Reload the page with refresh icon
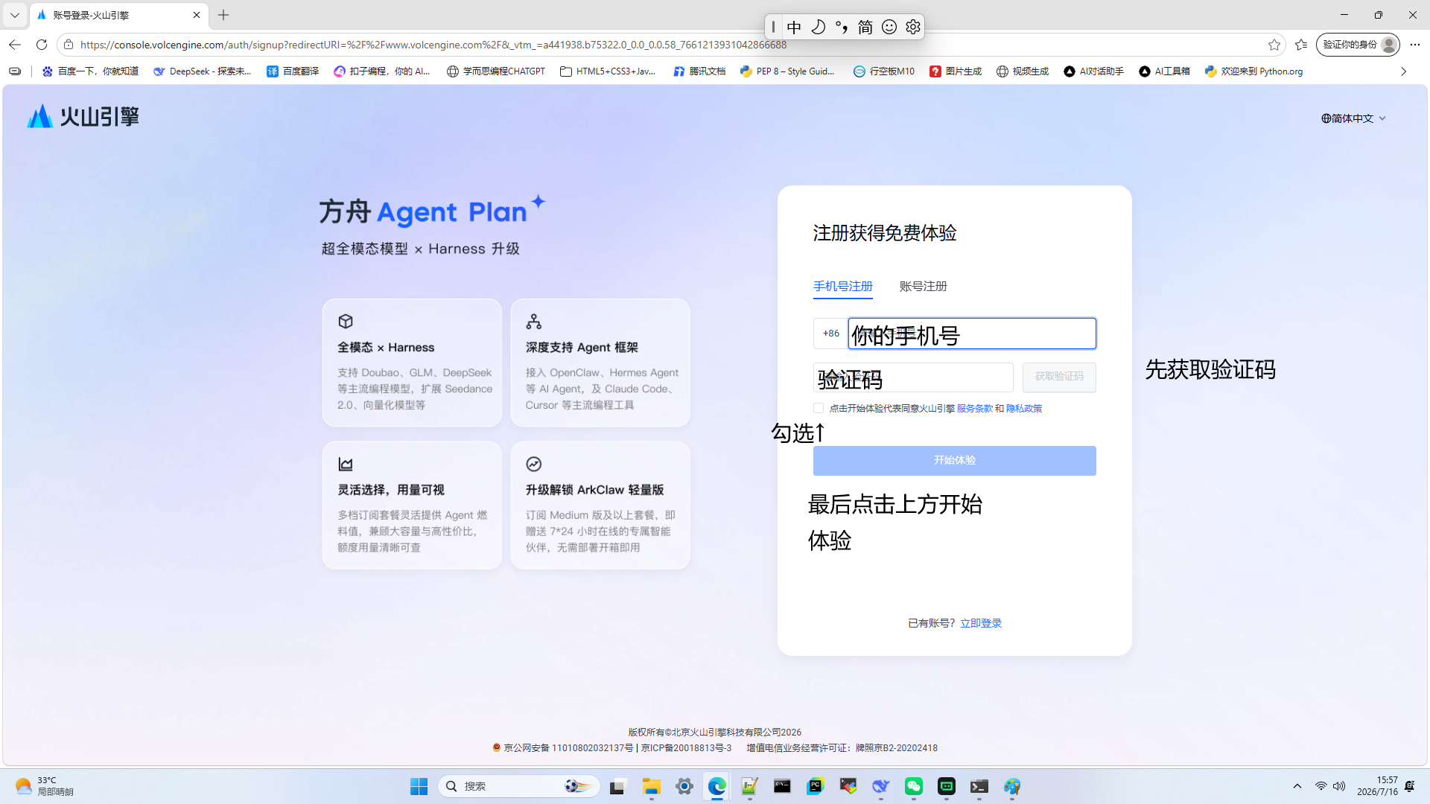The height and width of the screenshot is (804, 1430). pyautogui.click(x=42, y=45)
